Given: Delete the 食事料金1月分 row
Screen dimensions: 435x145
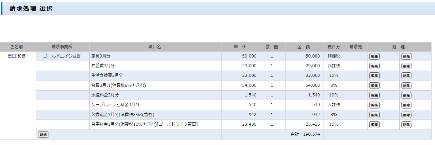Looking at the screenshot, I should pos(406,125).
